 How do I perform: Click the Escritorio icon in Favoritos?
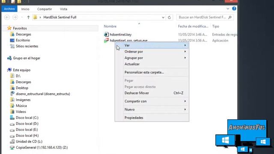tap(12, 40)
